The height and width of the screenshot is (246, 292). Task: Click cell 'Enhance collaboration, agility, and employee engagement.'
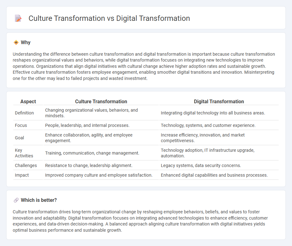point(101,138)
